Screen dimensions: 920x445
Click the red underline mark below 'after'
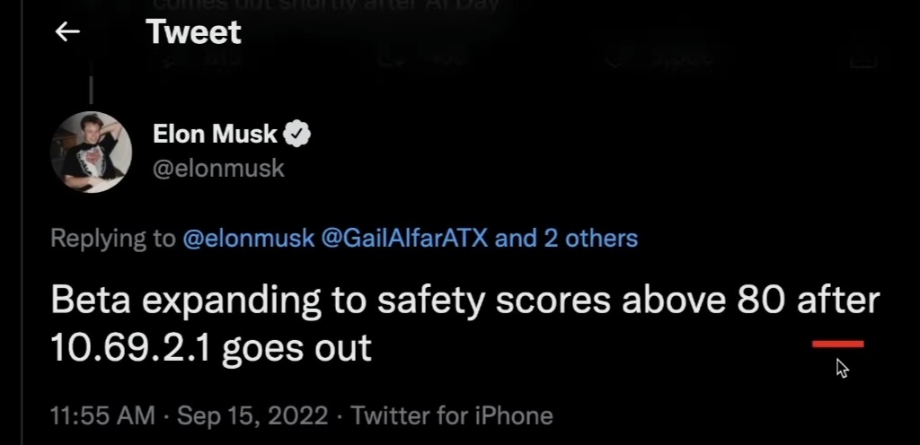838,345
